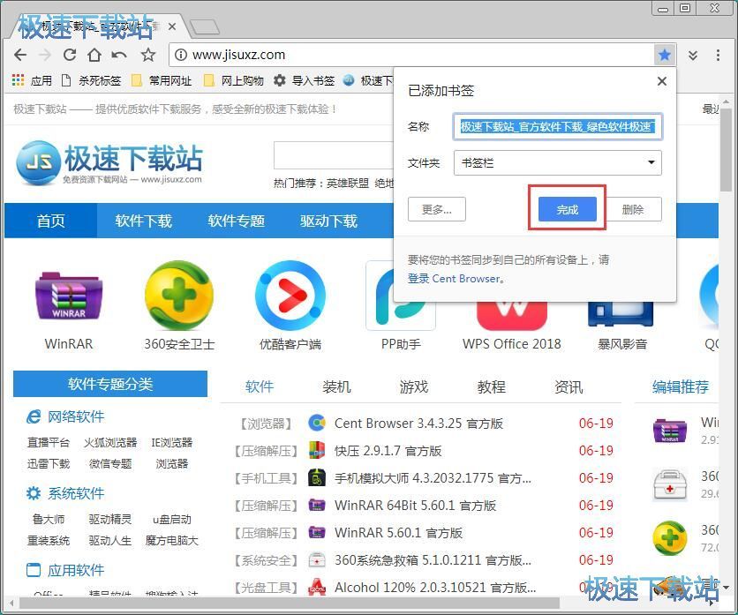
Task: Click the horizontal page scrollbar
Action: [289, 603]
